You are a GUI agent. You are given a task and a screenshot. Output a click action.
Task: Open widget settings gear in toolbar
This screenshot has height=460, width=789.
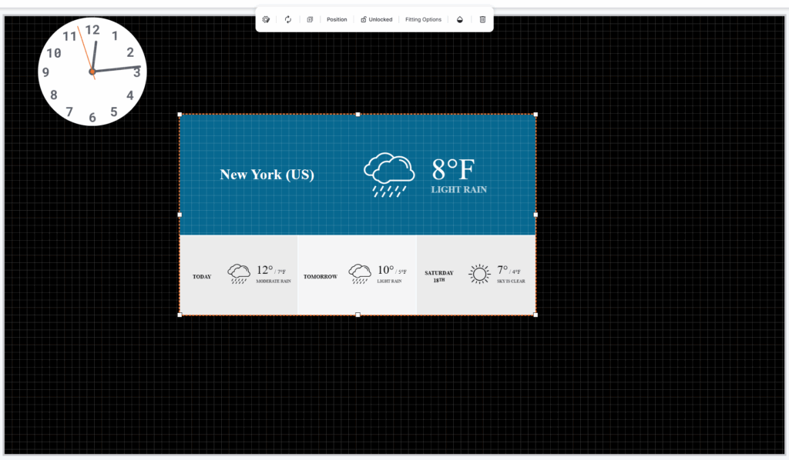[x=266, y=19]
